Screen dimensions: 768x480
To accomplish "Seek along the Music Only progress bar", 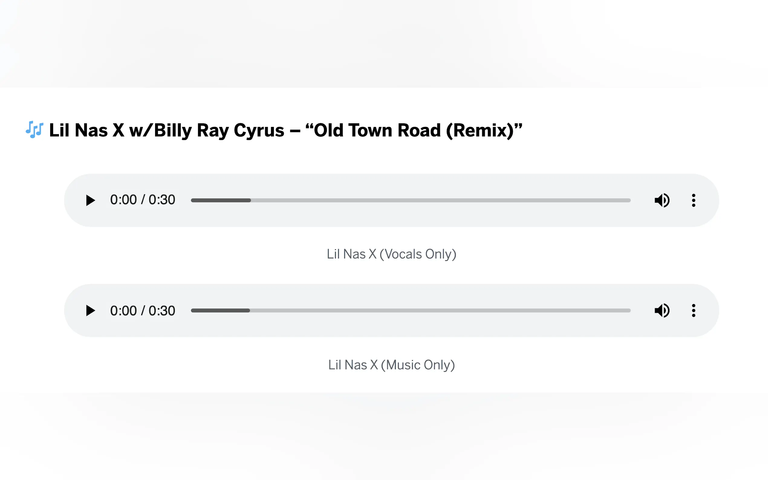I will point(411,310).
